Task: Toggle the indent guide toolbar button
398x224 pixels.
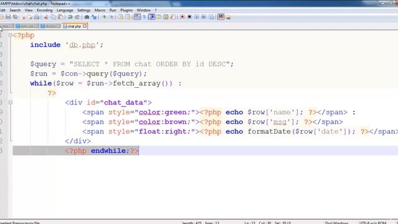Action: pos(152,17)
